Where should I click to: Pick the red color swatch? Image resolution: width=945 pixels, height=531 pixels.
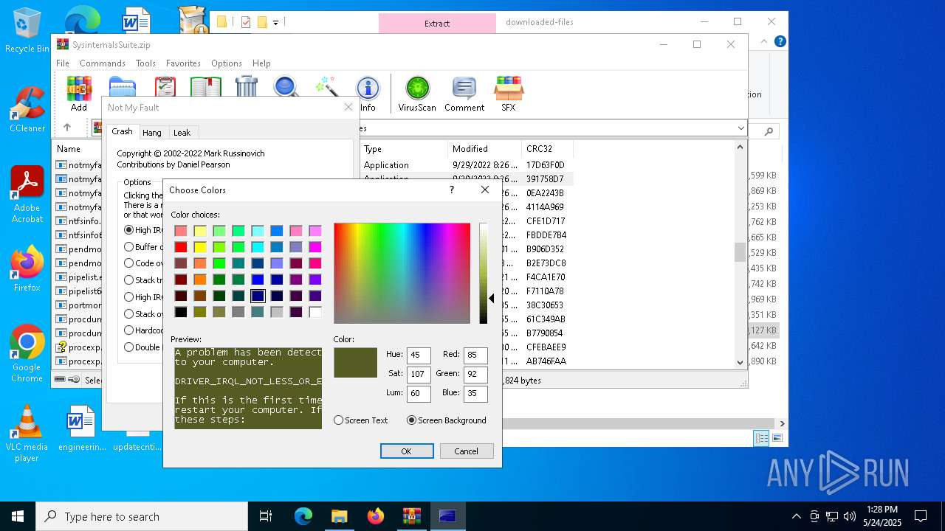(181, 247)
